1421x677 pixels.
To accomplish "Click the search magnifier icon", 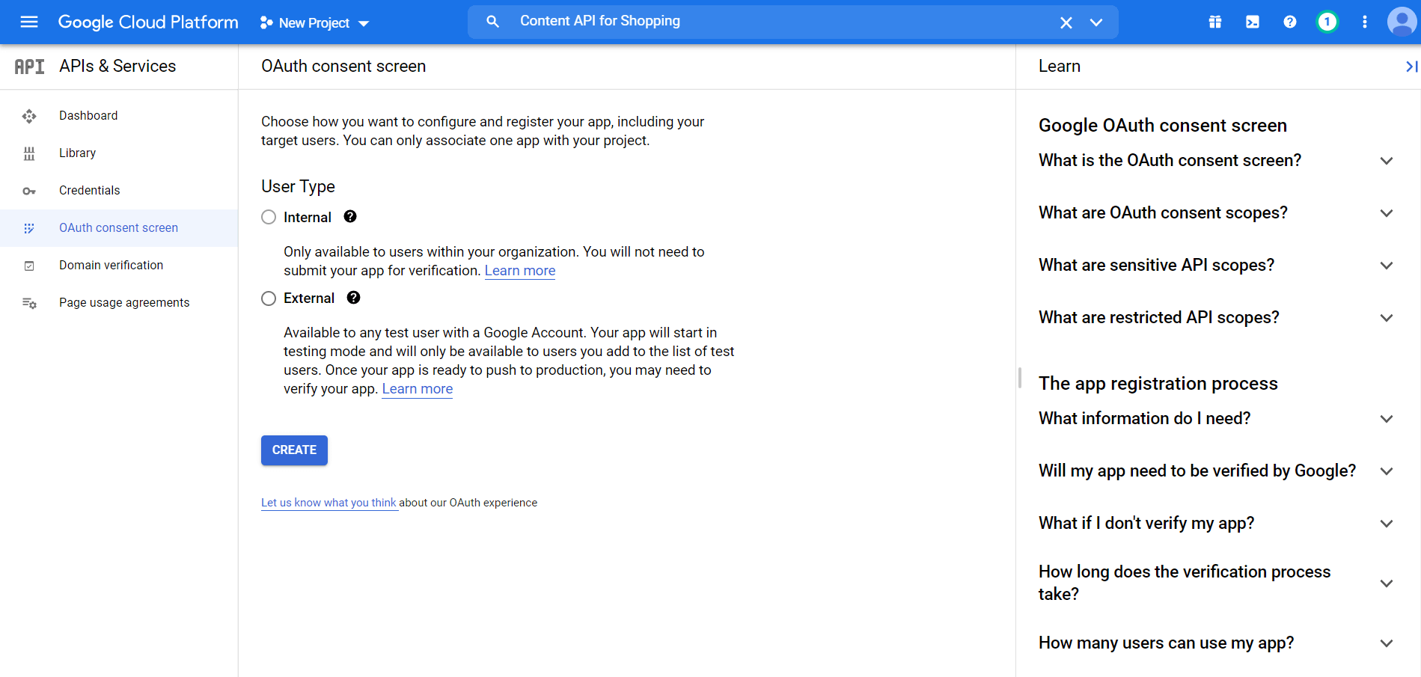I will click(492, 22).
